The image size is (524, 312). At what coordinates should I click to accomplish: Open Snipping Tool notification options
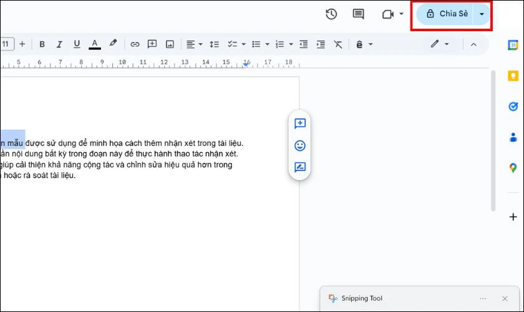pos(483,298)
